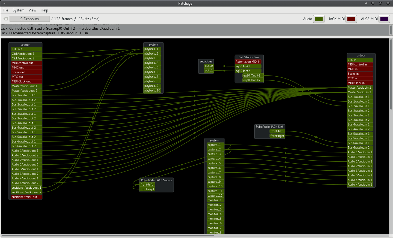Viewport: 393px width, 238px height.
Task: Click the auditioner/audio_out 1 port
Action: tap(26, 188)
